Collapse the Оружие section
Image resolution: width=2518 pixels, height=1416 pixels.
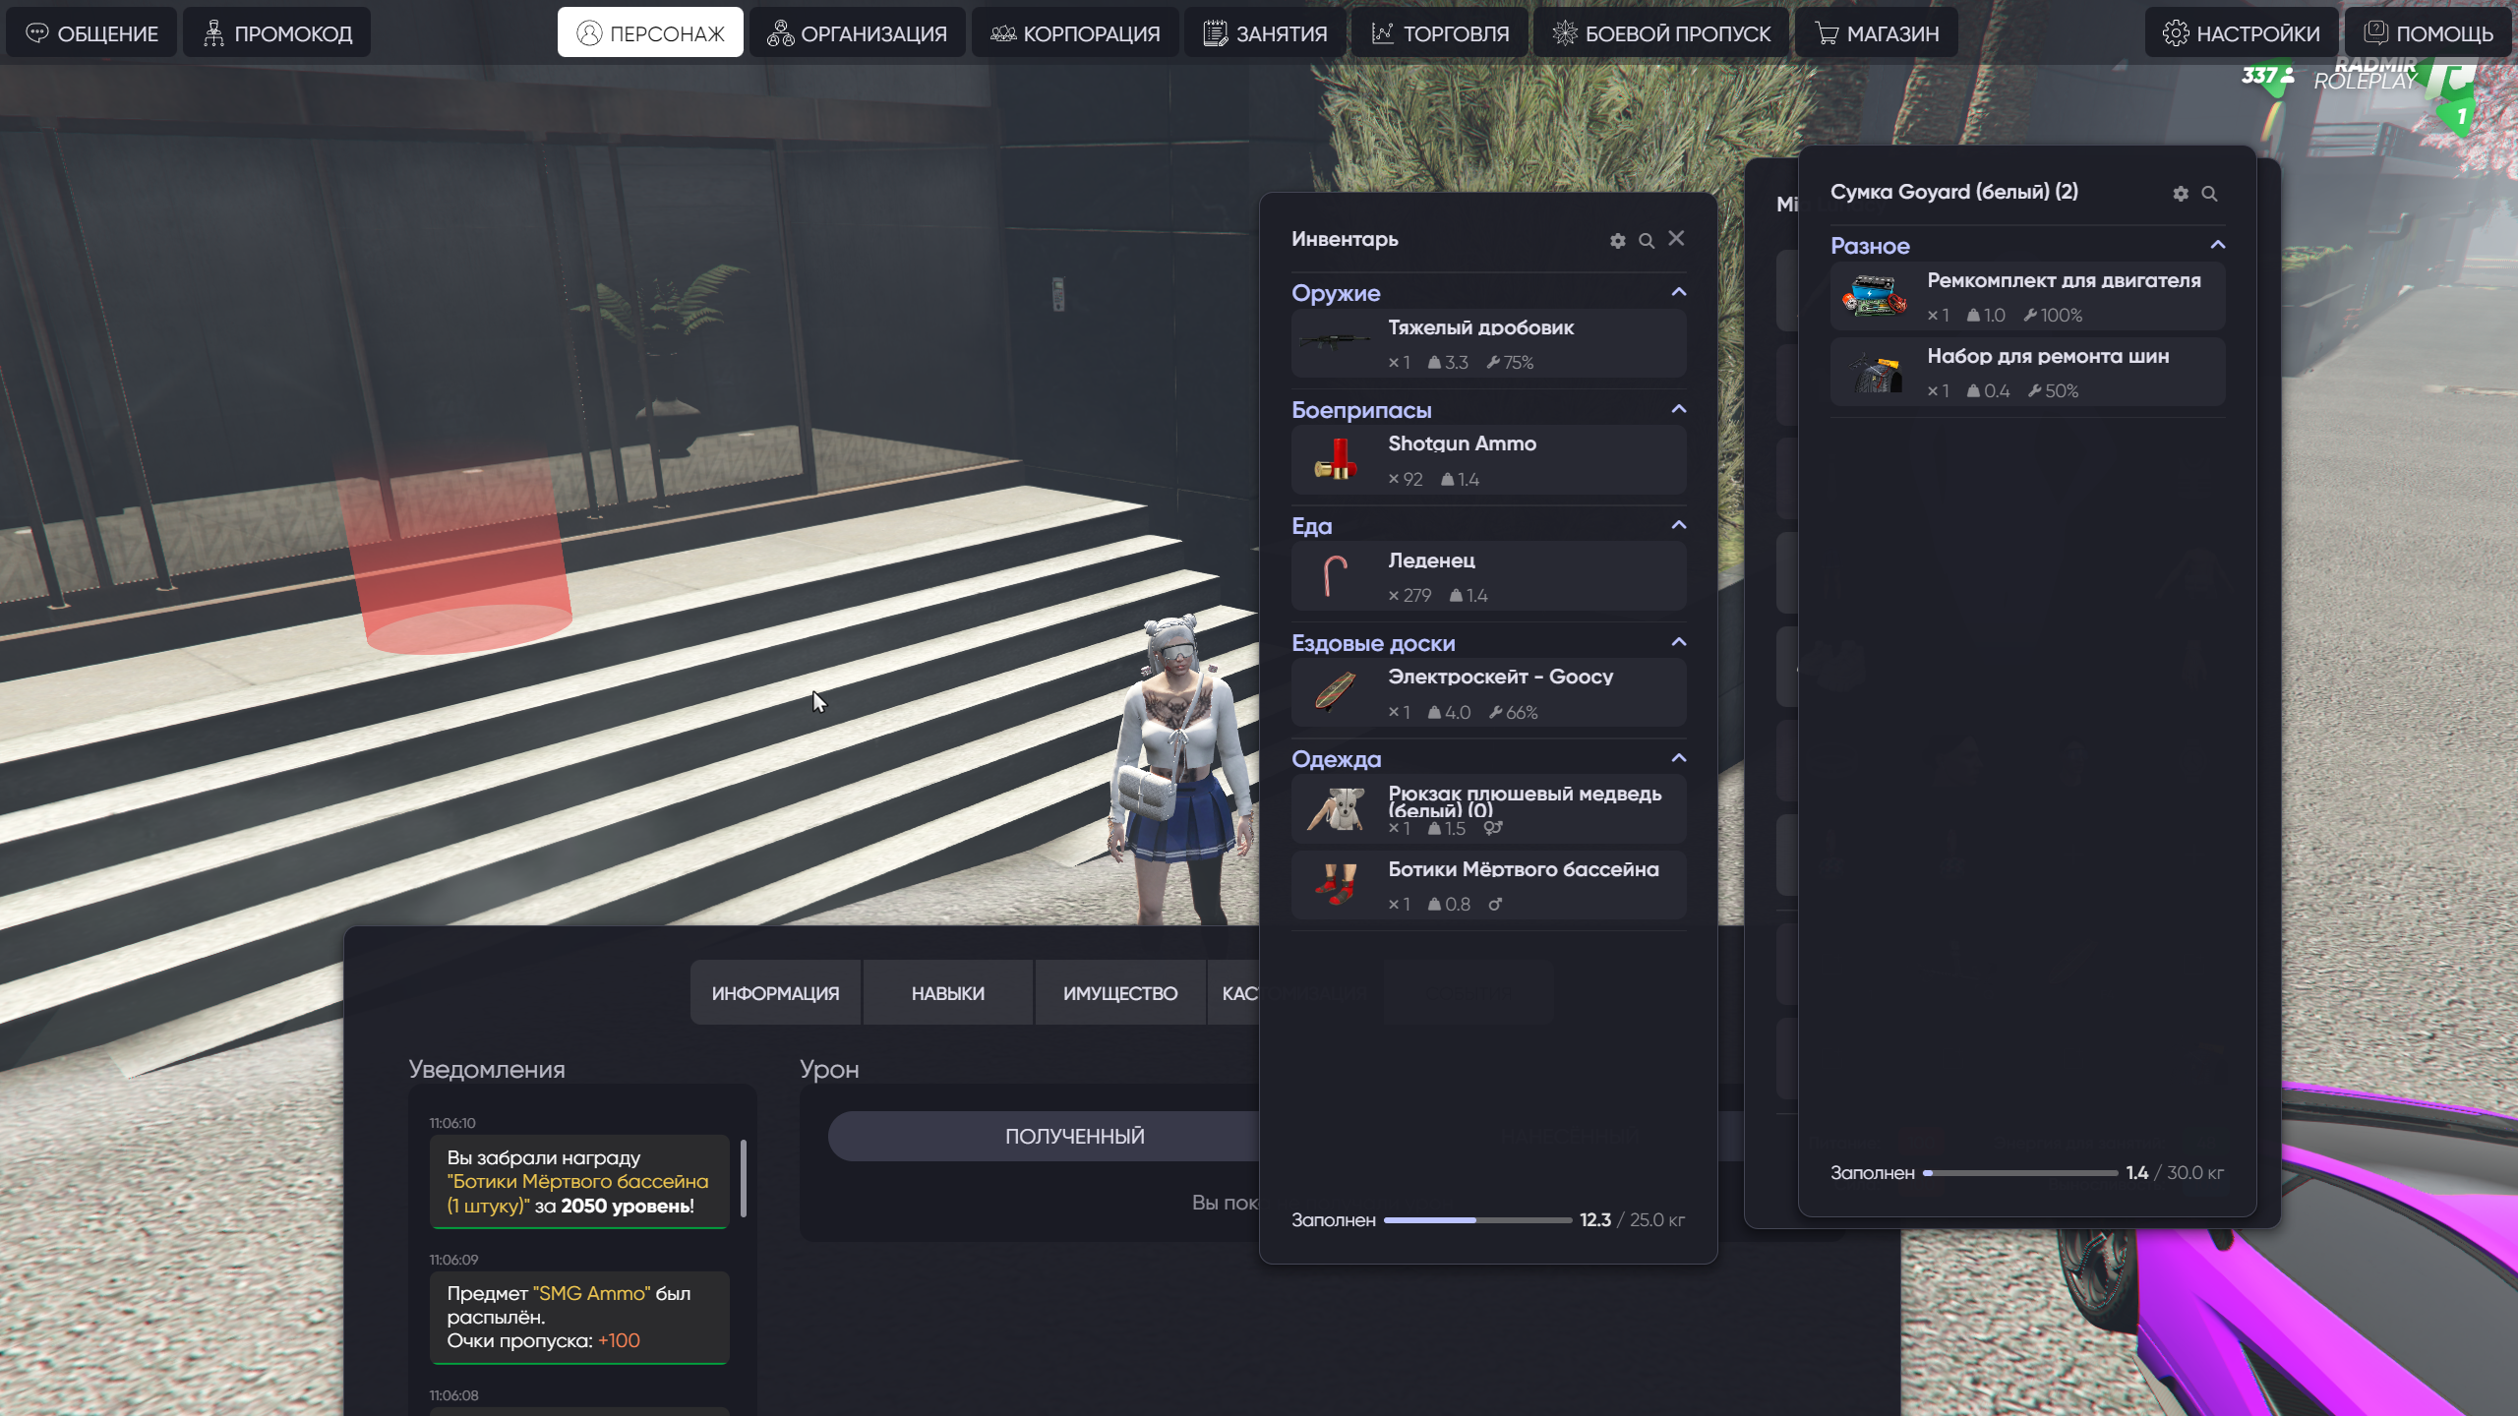click(1679, 292)
